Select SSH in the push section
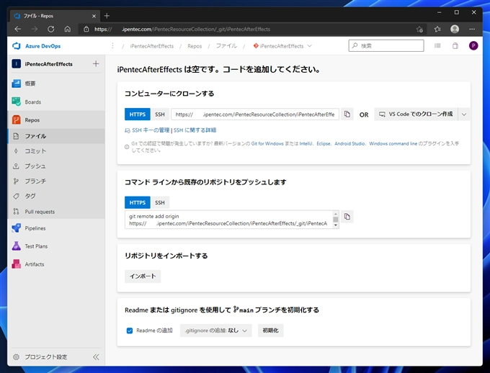Image resolution: width=490 pixels, height=373 pixels. pos(160,202)
